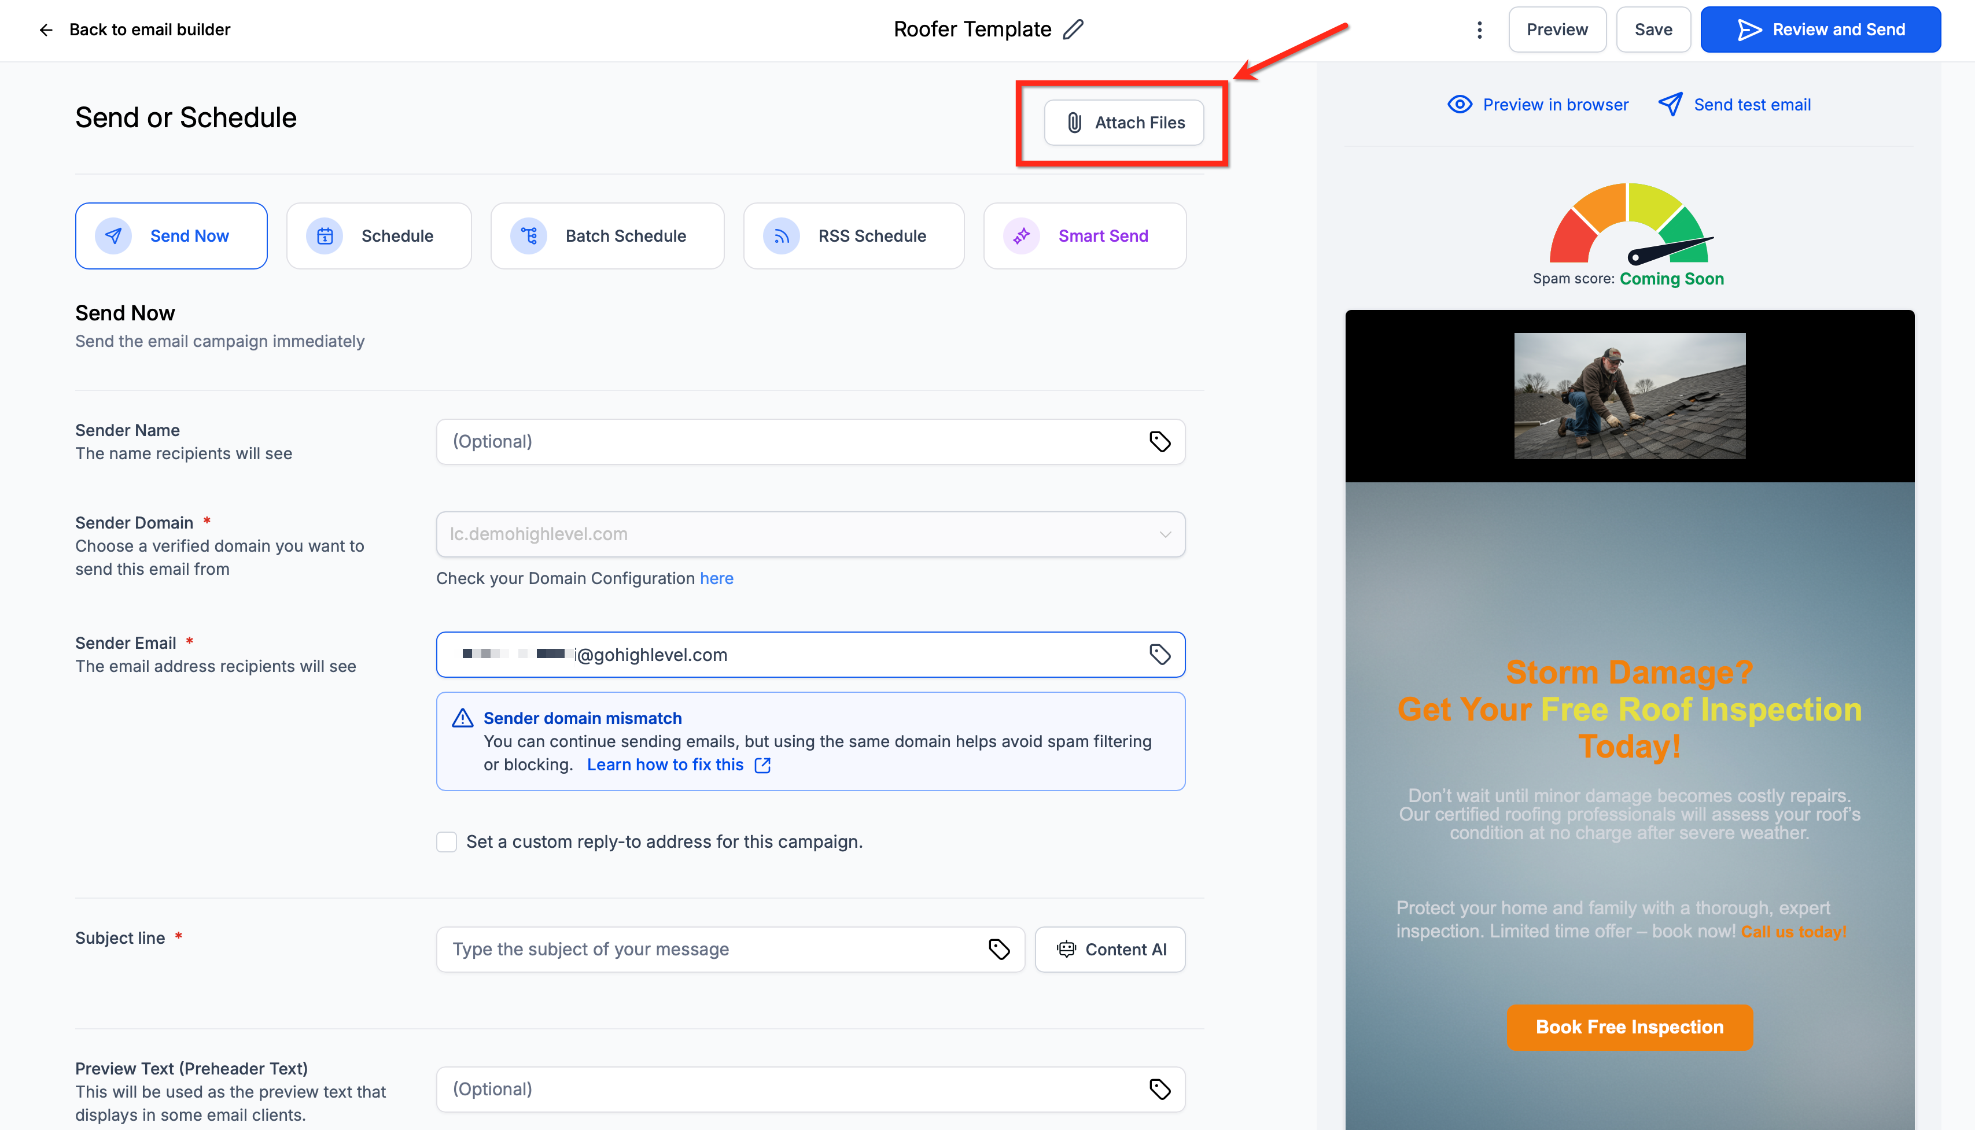The height and width of the screenshot is (1130, 1975).
Task: Click the tag icon in Subject line field
Action: pos(998,948)
